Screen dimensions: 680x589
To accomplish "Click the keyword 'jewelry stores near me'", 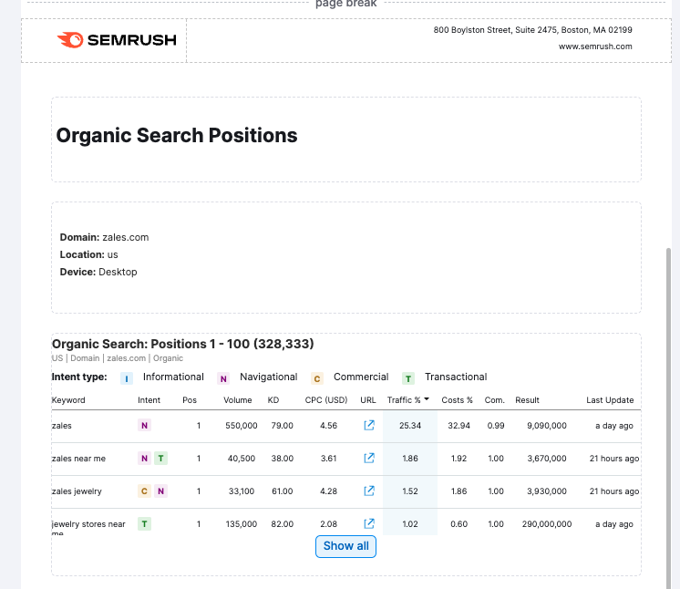I will tap(88, 527).
